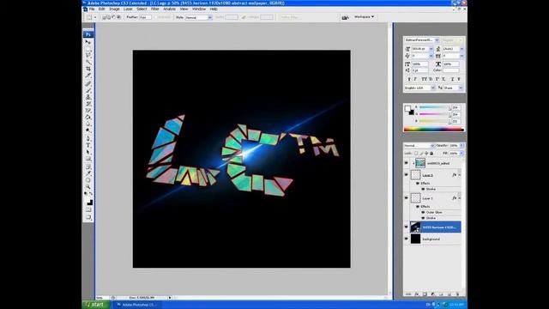Image resolution: width=549 pixels, height=309 pixels.
Task: Click the delete layer trash icon
Action: click(457, 294)
